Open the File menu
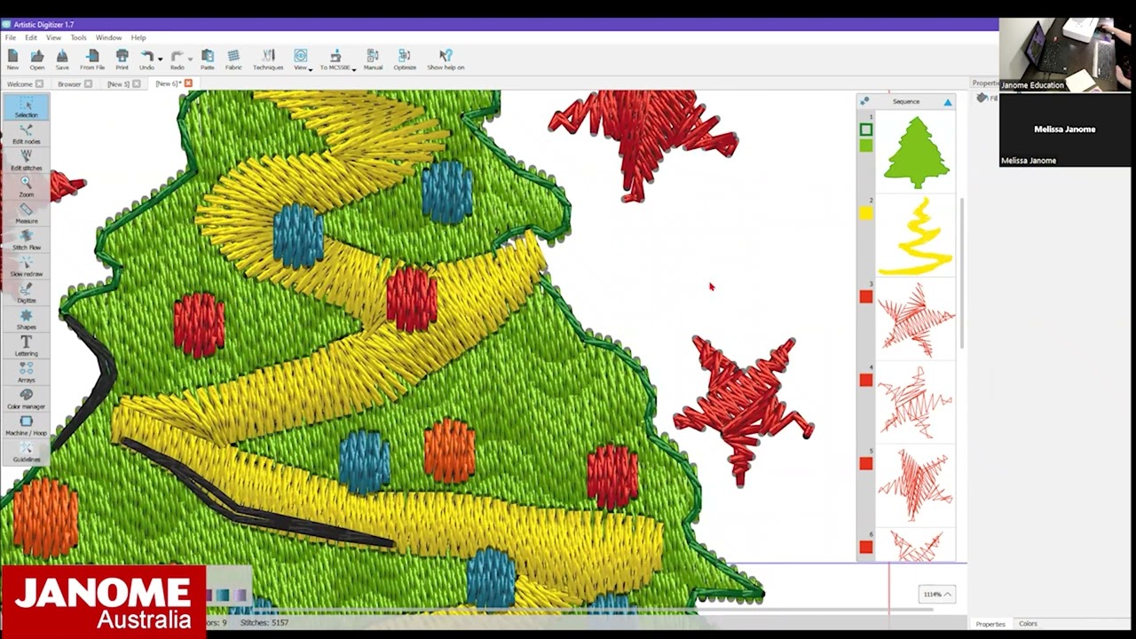 pos(10,37)
